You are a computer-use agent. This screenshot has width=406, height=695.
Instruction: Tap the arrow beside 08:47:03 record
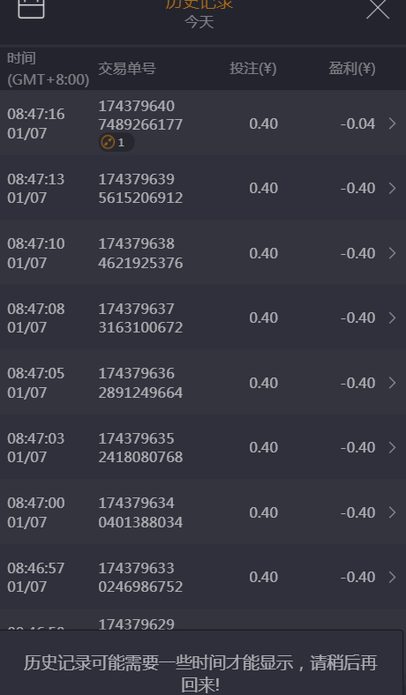point(392,447)
